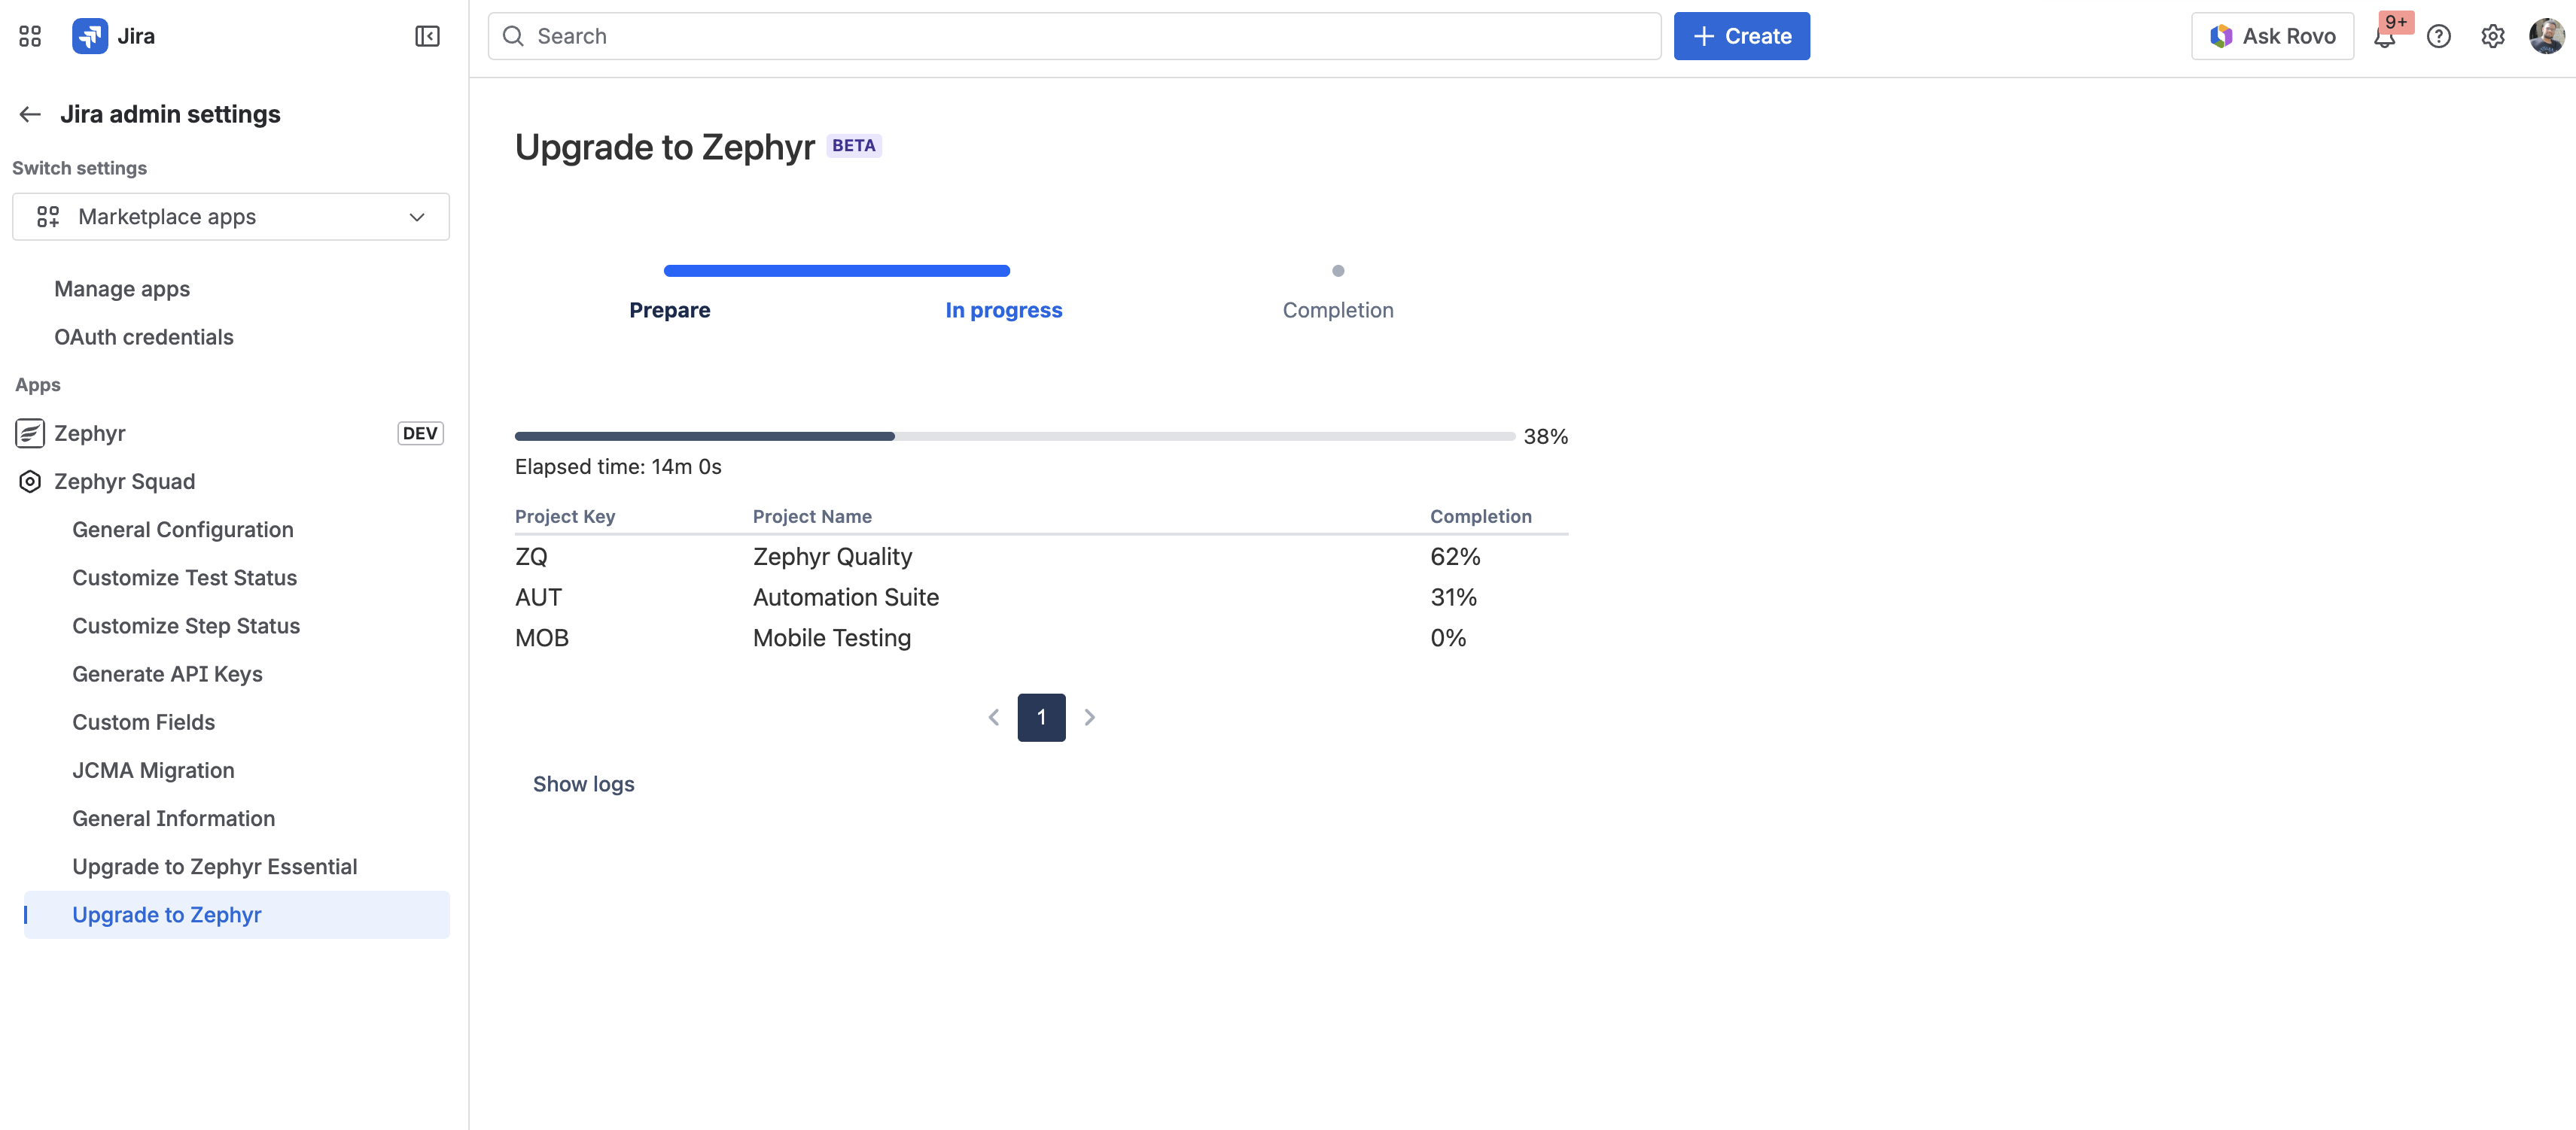
Task: Click the Create button
Action: (1741, 36)
